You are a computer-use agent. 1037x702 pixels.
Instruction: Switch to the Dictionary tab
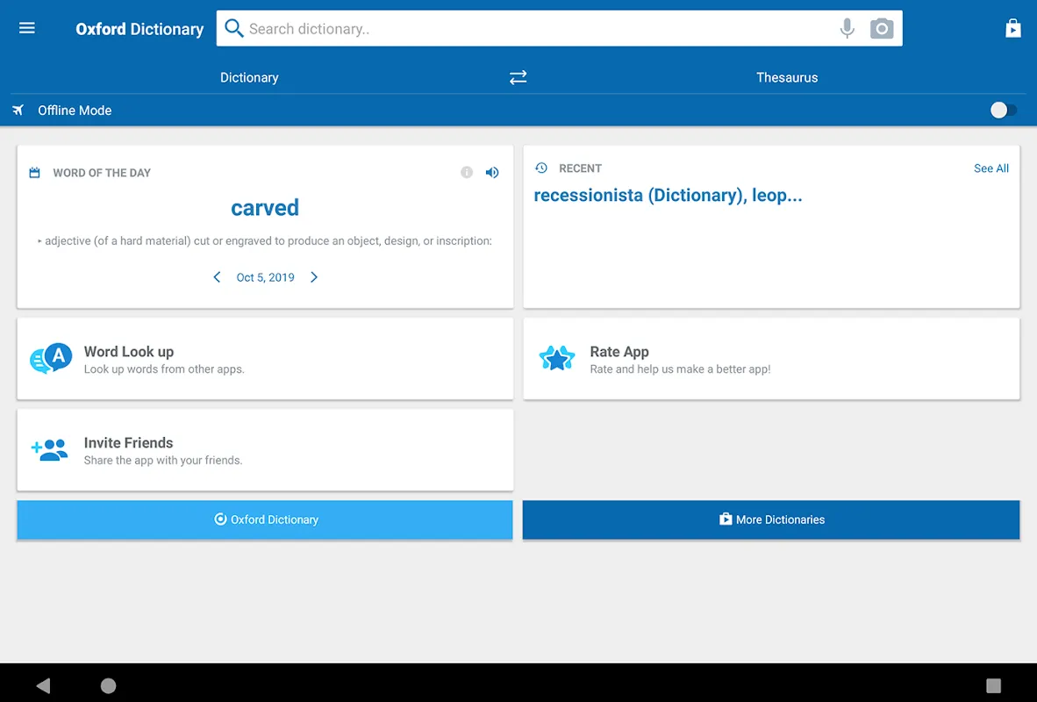(249, 77)
